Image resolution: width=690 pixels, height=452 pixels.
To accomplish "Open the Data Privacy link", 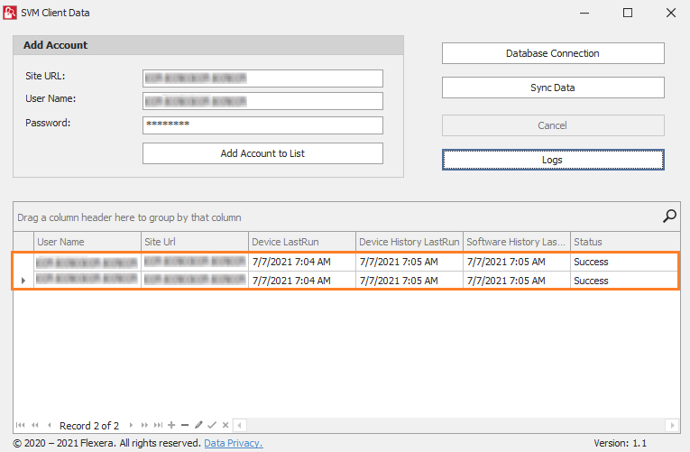I will (x=234, y=443).
